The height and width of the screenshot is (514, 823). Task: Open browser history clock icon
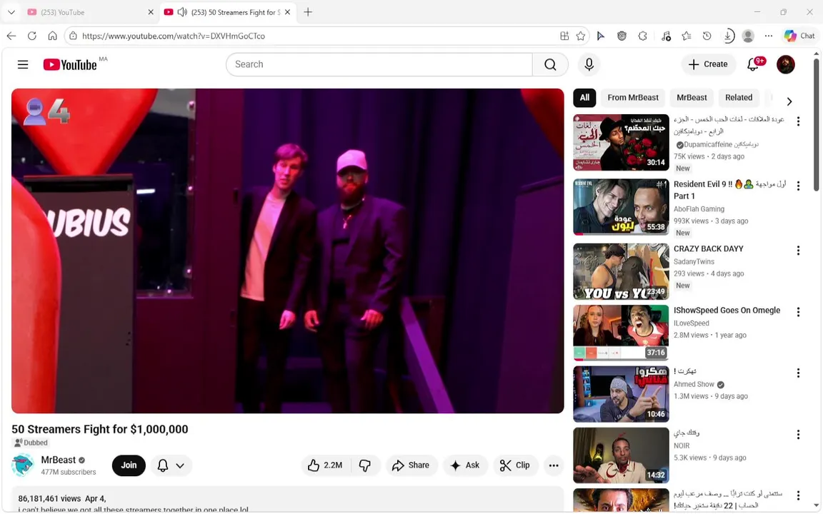[x=707, y=36]
